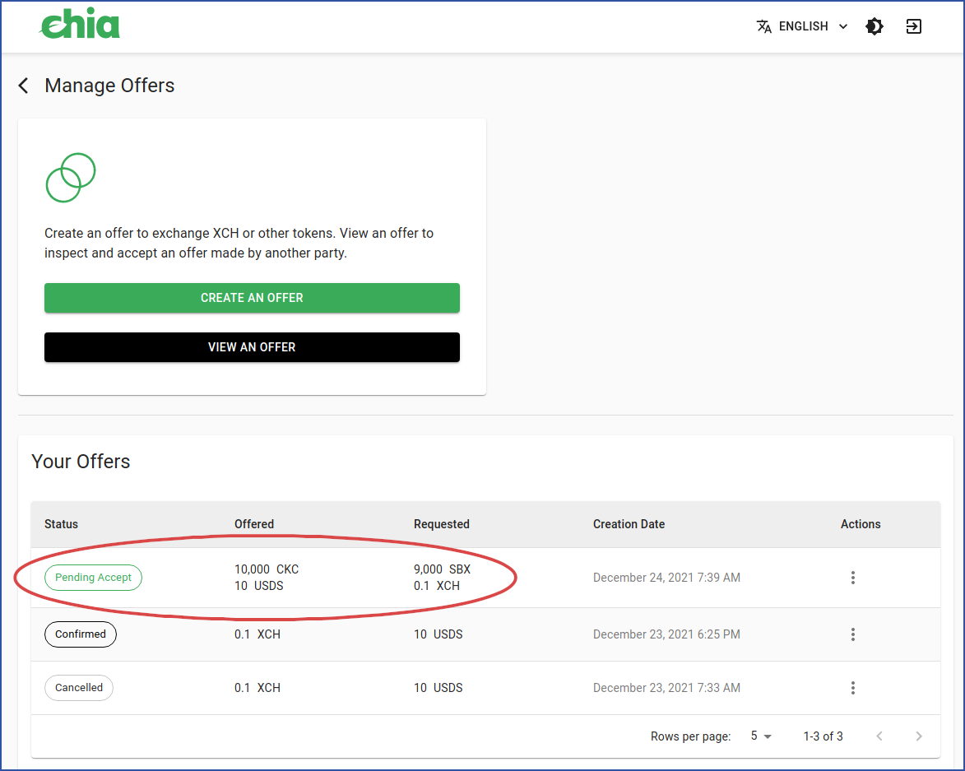Click the Creation Date column header
The image size is (965, 771).
[x=629, y=524]
